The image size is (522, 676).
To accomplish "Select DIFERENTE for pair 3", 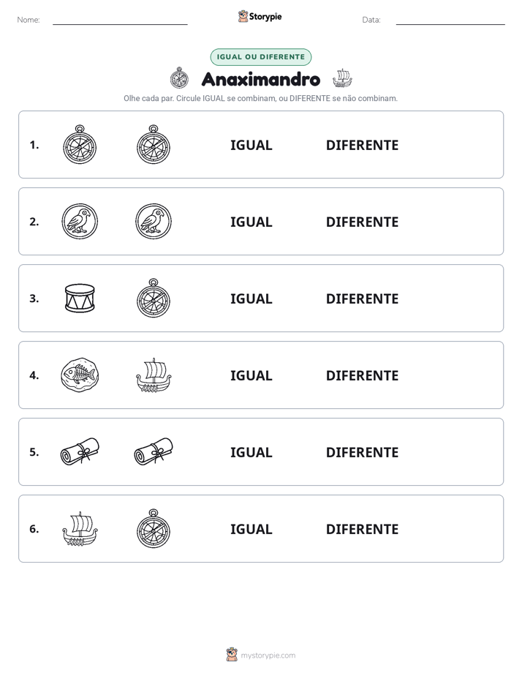I will (362, 298).
